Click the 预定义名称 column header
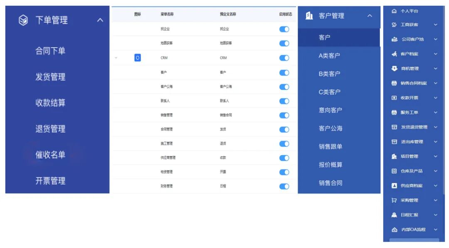Viewport: 449px width, 248px height. coord(228,14)
